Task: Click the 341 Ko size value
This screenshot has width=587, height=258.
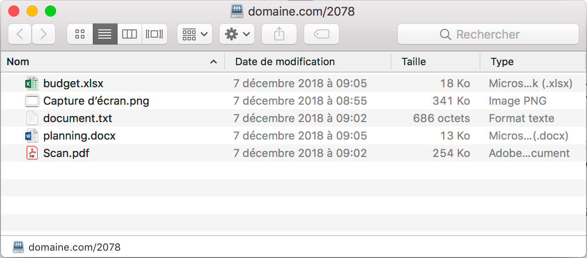Action: (x=451, y=101)
